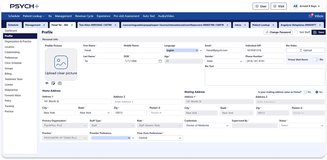327x160 pixels.
Task: Open the Revenue Cycle menu
Action: pyautogui.click(x=84, y=16)
